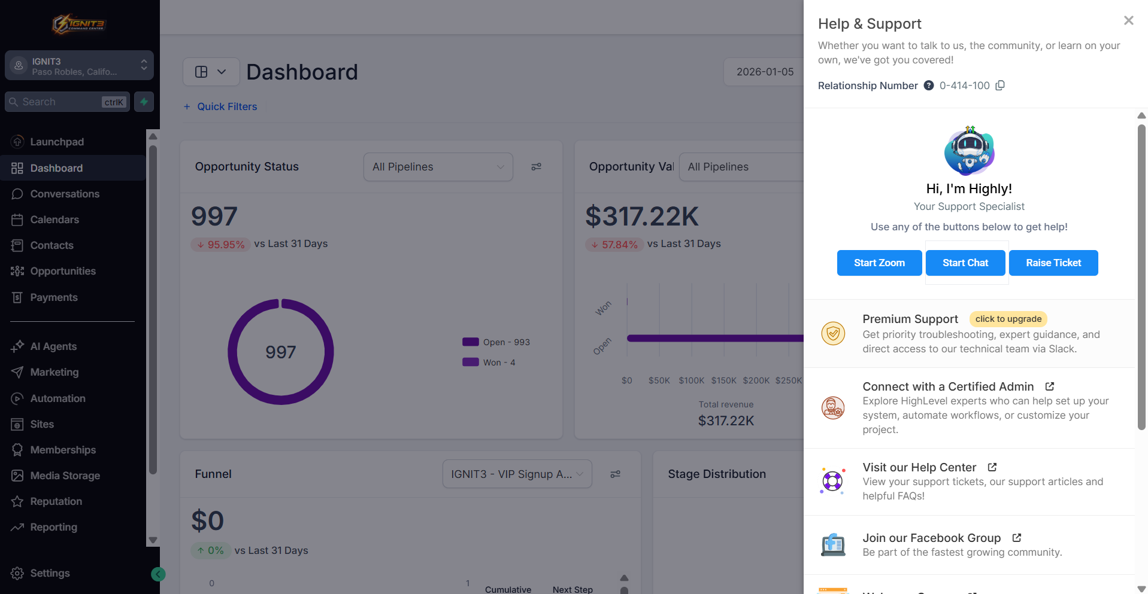
Task: Expand the All Pipelines dropdown in Opportunity Status
Action: pyautogui.click(x=438, y=167)
